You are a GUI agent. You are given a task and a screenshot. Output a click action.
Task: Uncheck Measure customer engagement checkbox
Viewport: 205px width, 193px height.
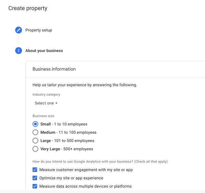click(35, 170)
